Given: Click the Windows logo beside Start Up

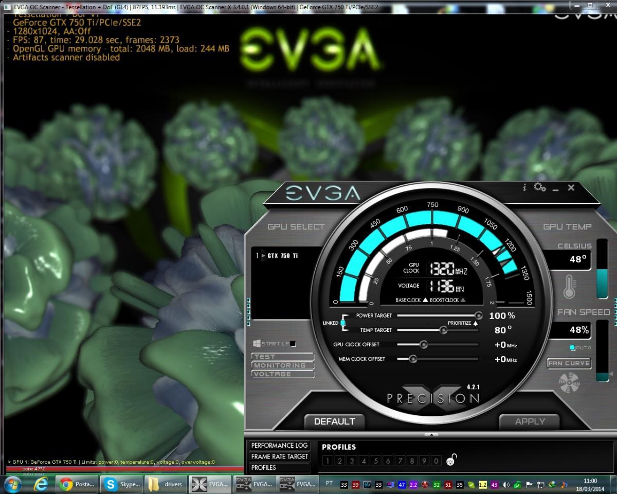Looking at the screenshot, I should point(257,343).
